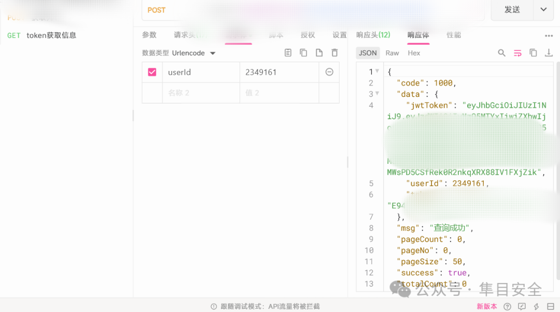Open the 响应头(12) tab
The height and width of the screenshot is (312, 560).
(x=373, y=35)
